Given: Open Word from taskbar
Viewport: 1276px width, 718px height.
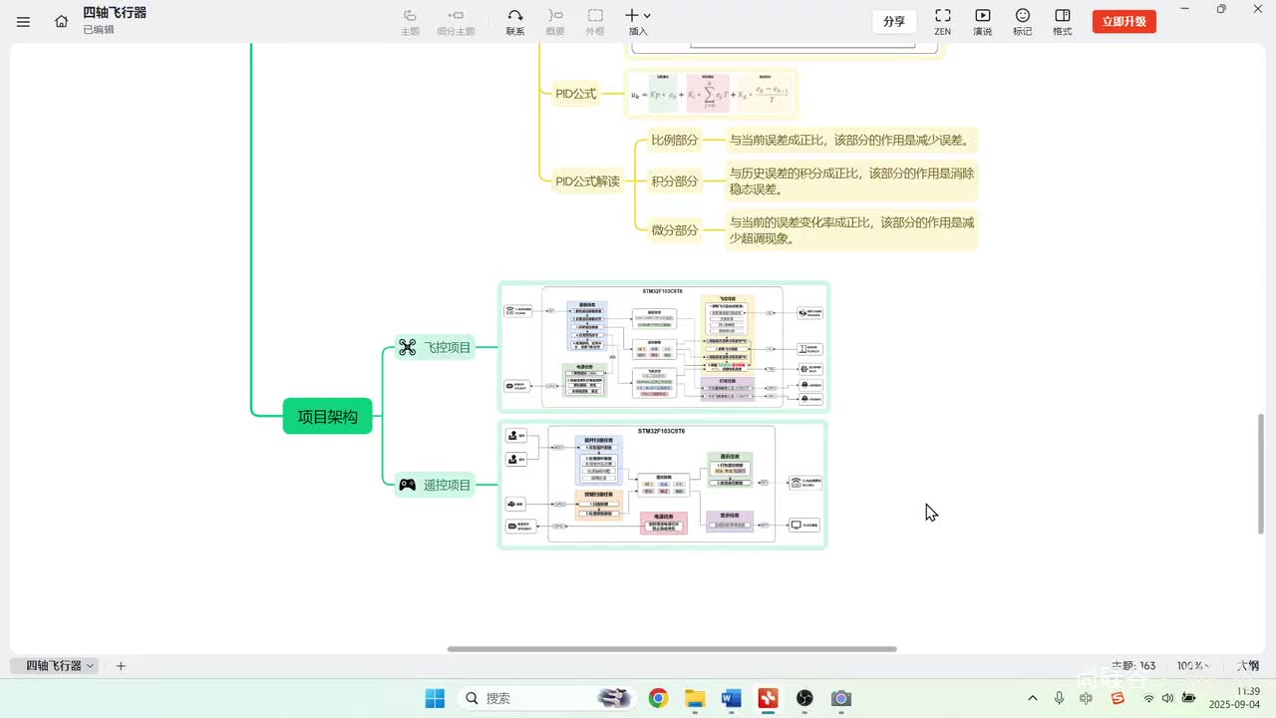Looking at the screenshot, I should click(731, 698).
